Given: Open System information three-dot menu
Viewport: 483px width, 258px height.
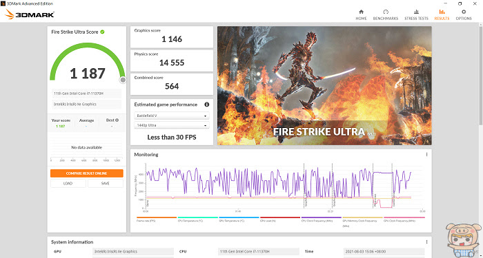Looking at the screenshot, I should pos(426,242).
